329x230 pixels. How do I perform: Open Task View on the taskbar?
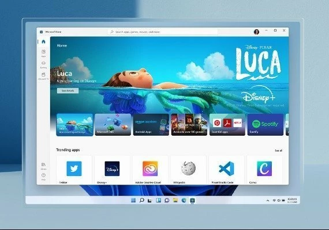(150, 200)
